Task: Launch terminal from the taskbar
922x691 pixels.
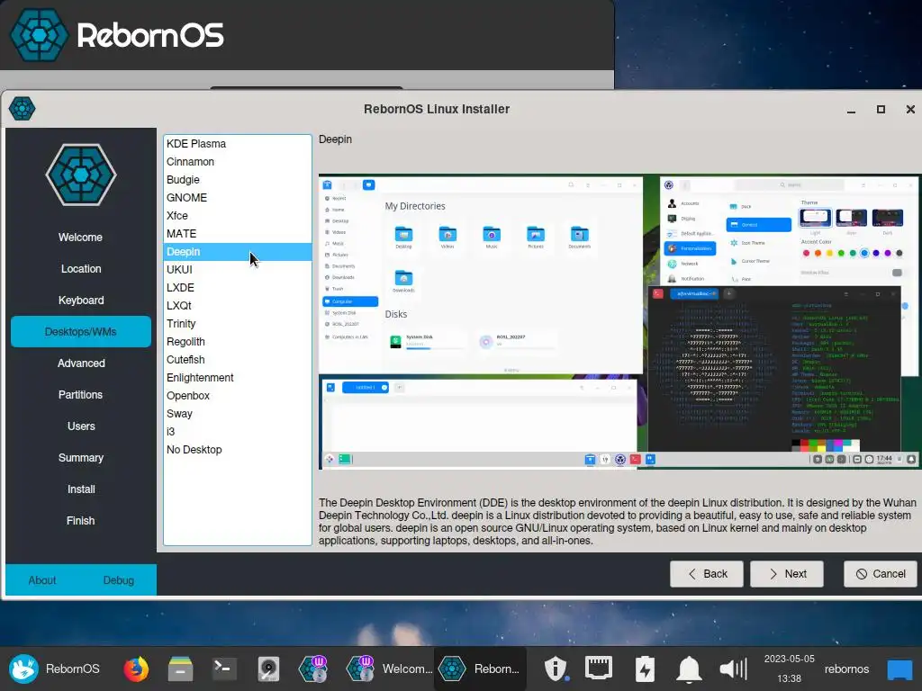Action: click(224, 669)
